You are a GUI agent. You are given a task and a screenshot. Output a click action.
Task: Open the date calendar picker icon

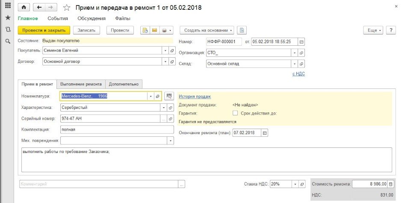[x=301, y=41]
